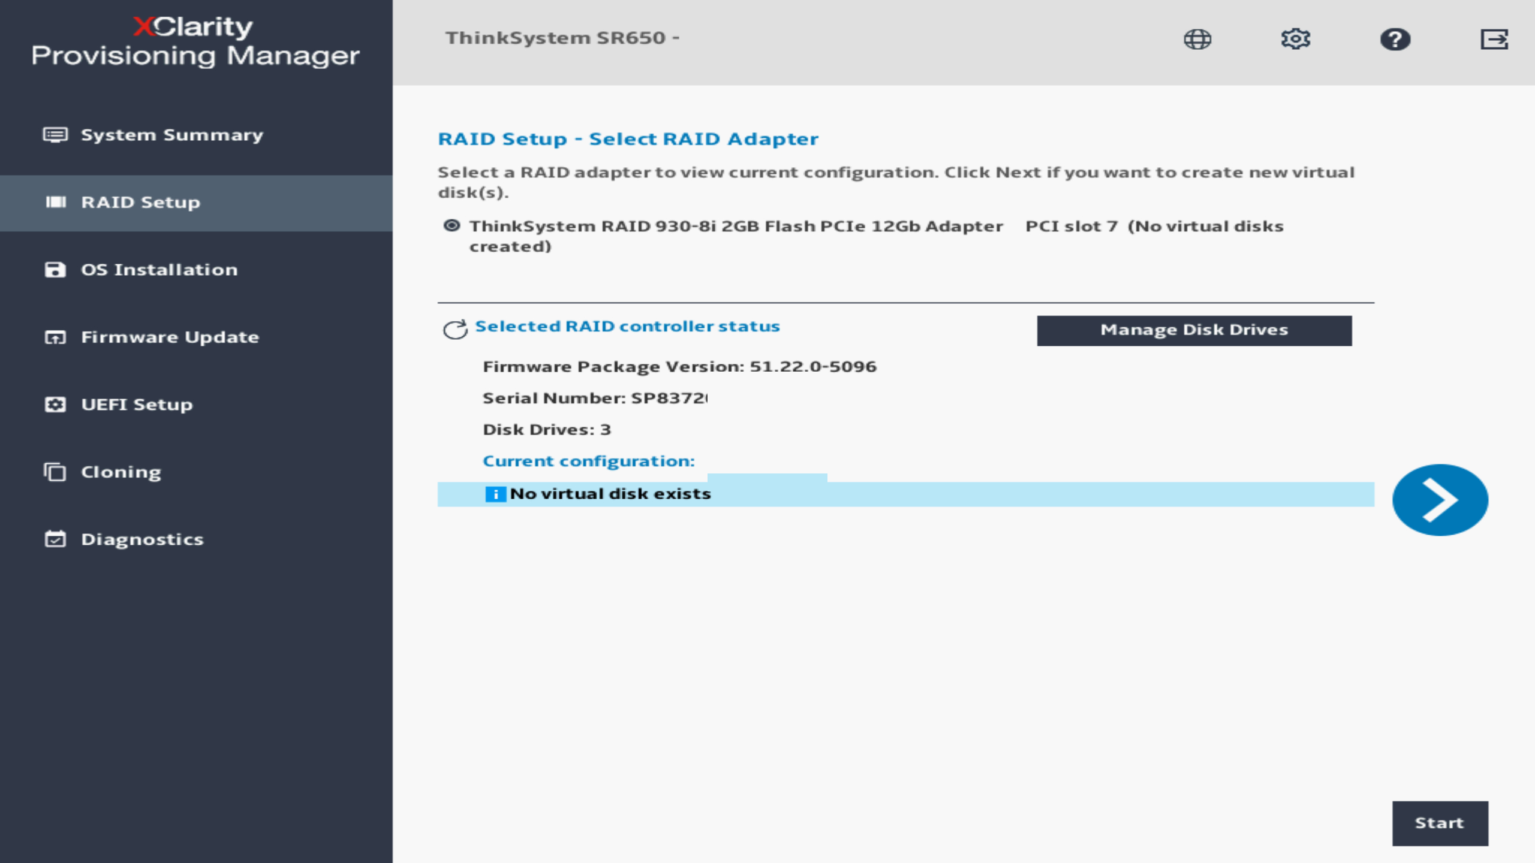Click the OS Installation disk icon
This screenshot has width=1535, height=863.
[55, 270]
